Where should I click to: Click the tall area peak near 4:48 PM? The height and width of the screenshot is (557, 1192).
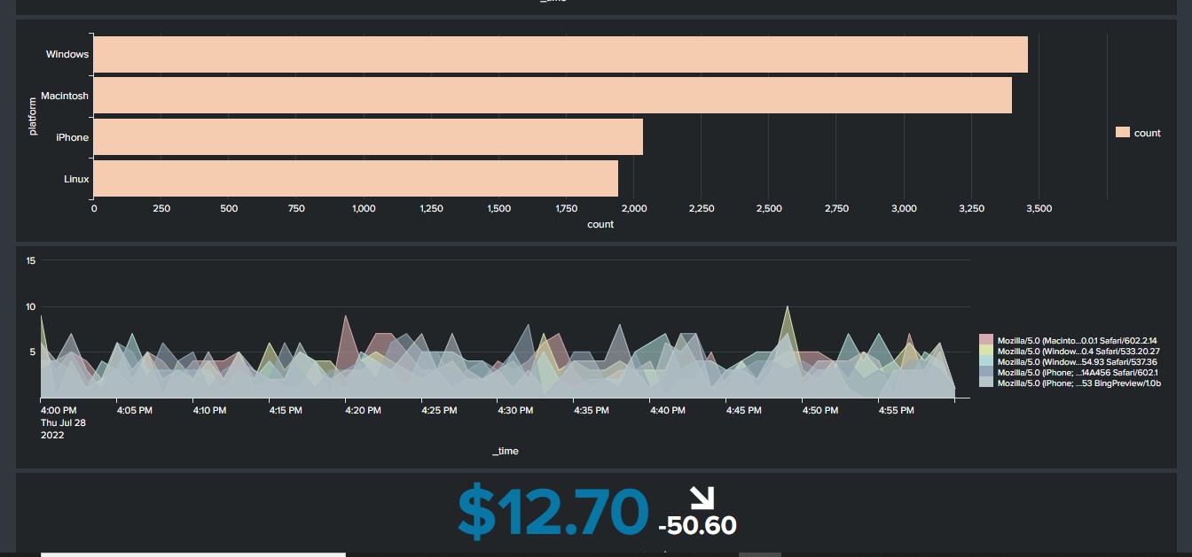tap(786, 310)
